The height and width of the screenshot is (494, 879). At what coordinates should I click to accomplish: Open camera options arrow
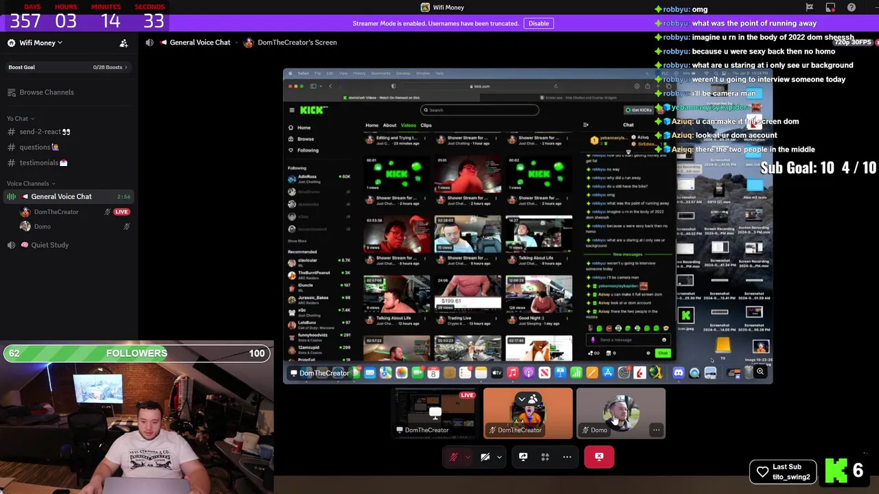[x=499, y=457]
